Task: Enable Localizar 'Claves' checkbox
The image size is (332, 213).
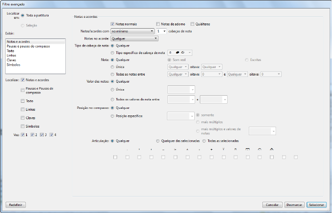Action: pyautogui.click(x=23, y=118)
